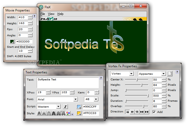Viewport: 187px width, 126px height.
Task: Open the File menu
Action: click(43, 14)
